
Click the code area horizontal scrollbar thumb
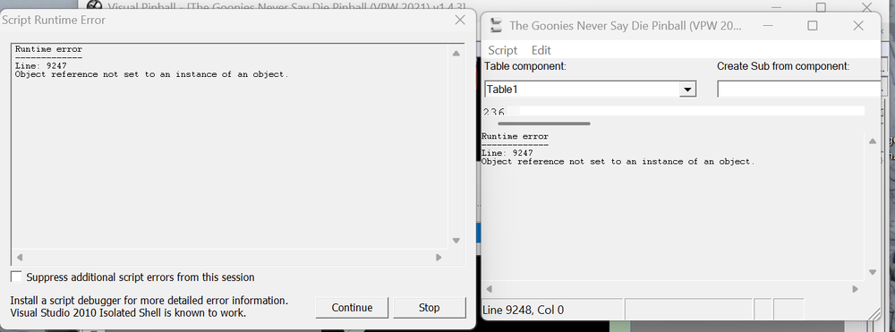tap(544, 123)
